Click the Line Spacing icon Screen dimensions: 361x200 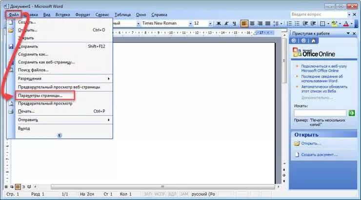276,23
